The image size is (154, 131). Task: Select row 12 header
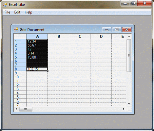pyautogui.click(x=20, y=85)
